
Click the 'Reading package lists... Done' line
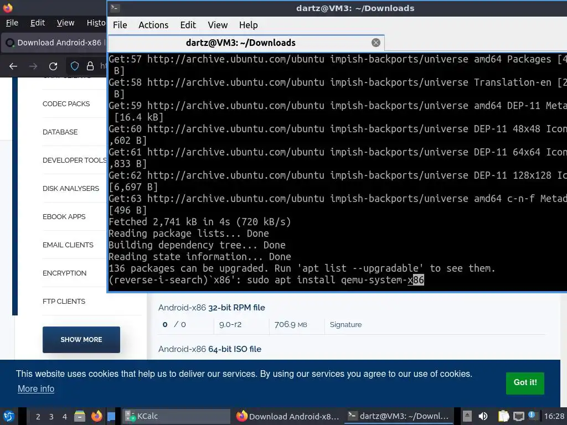(189, 234)
